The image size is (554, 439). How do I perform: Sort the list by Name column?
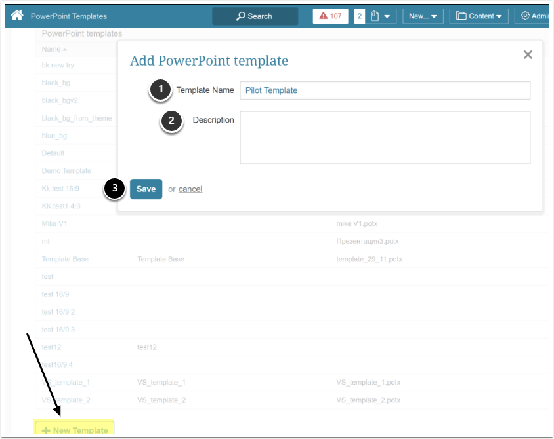click(51, 49)
